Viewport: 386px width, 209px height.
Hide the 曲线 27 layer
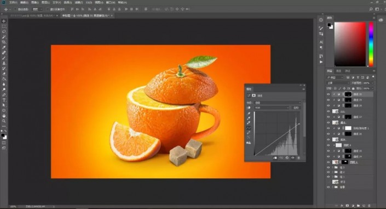click(x=328, y=117)
